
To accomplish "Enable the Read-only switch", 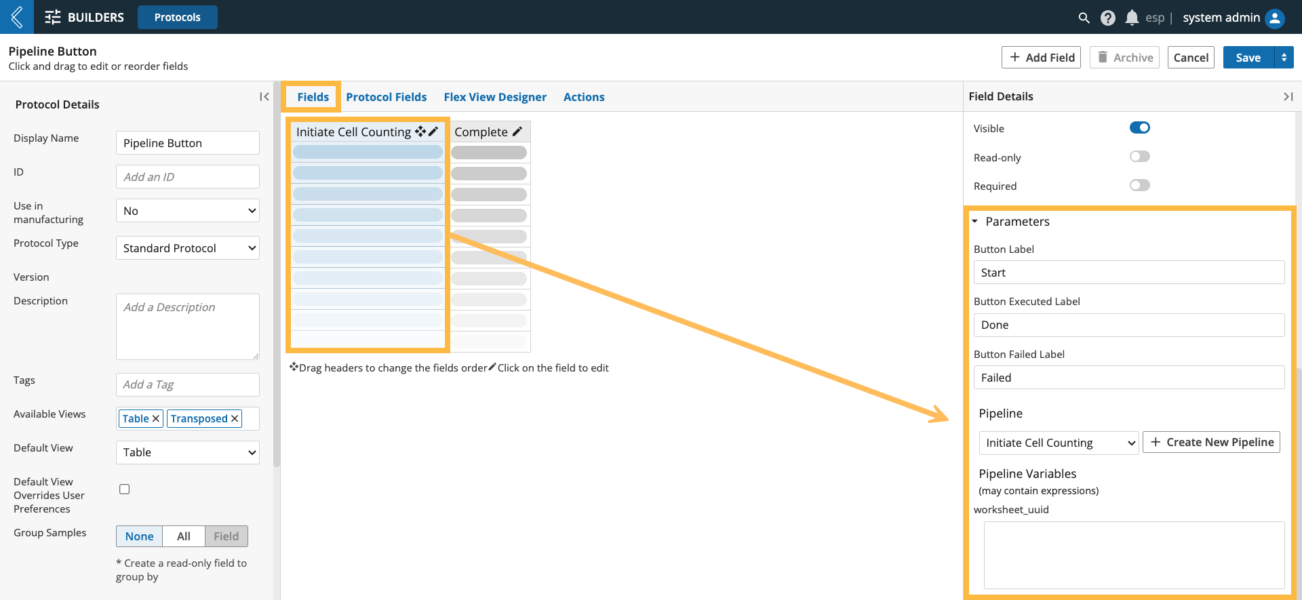I will (x=1140, y=157).
